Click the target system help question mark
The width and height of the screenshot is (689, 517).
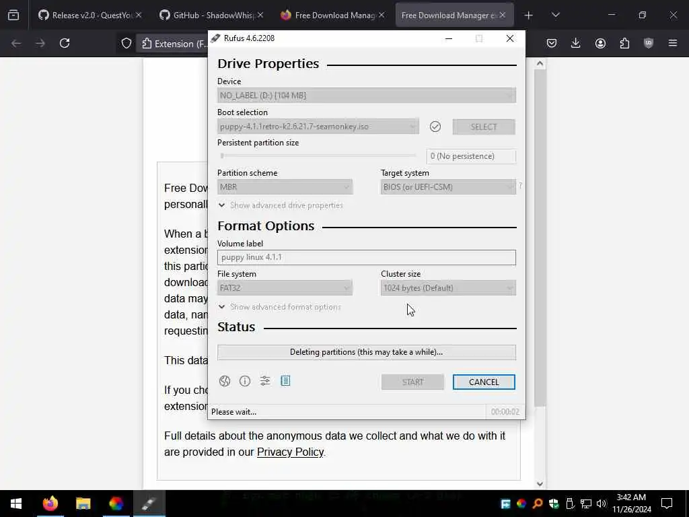pyautogui.click(x=520, y=186)
